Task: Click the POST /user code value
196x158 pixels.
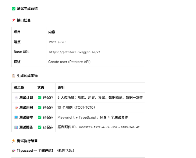Action: pyautogui.click(x=58, y=42)
